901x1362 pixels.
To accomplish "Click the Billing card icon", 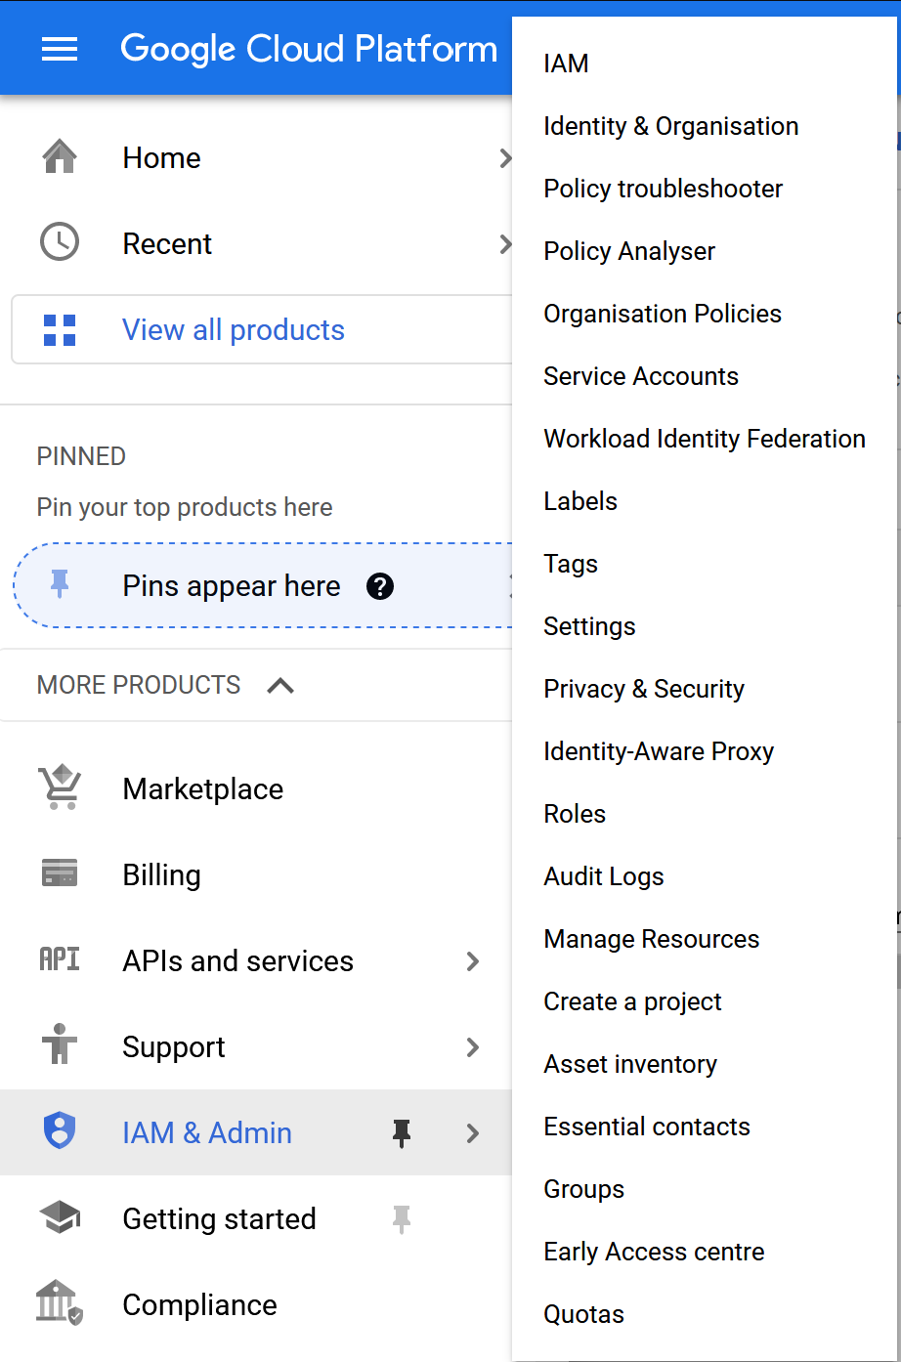I will pyautogui.click(x=60, y=873).
